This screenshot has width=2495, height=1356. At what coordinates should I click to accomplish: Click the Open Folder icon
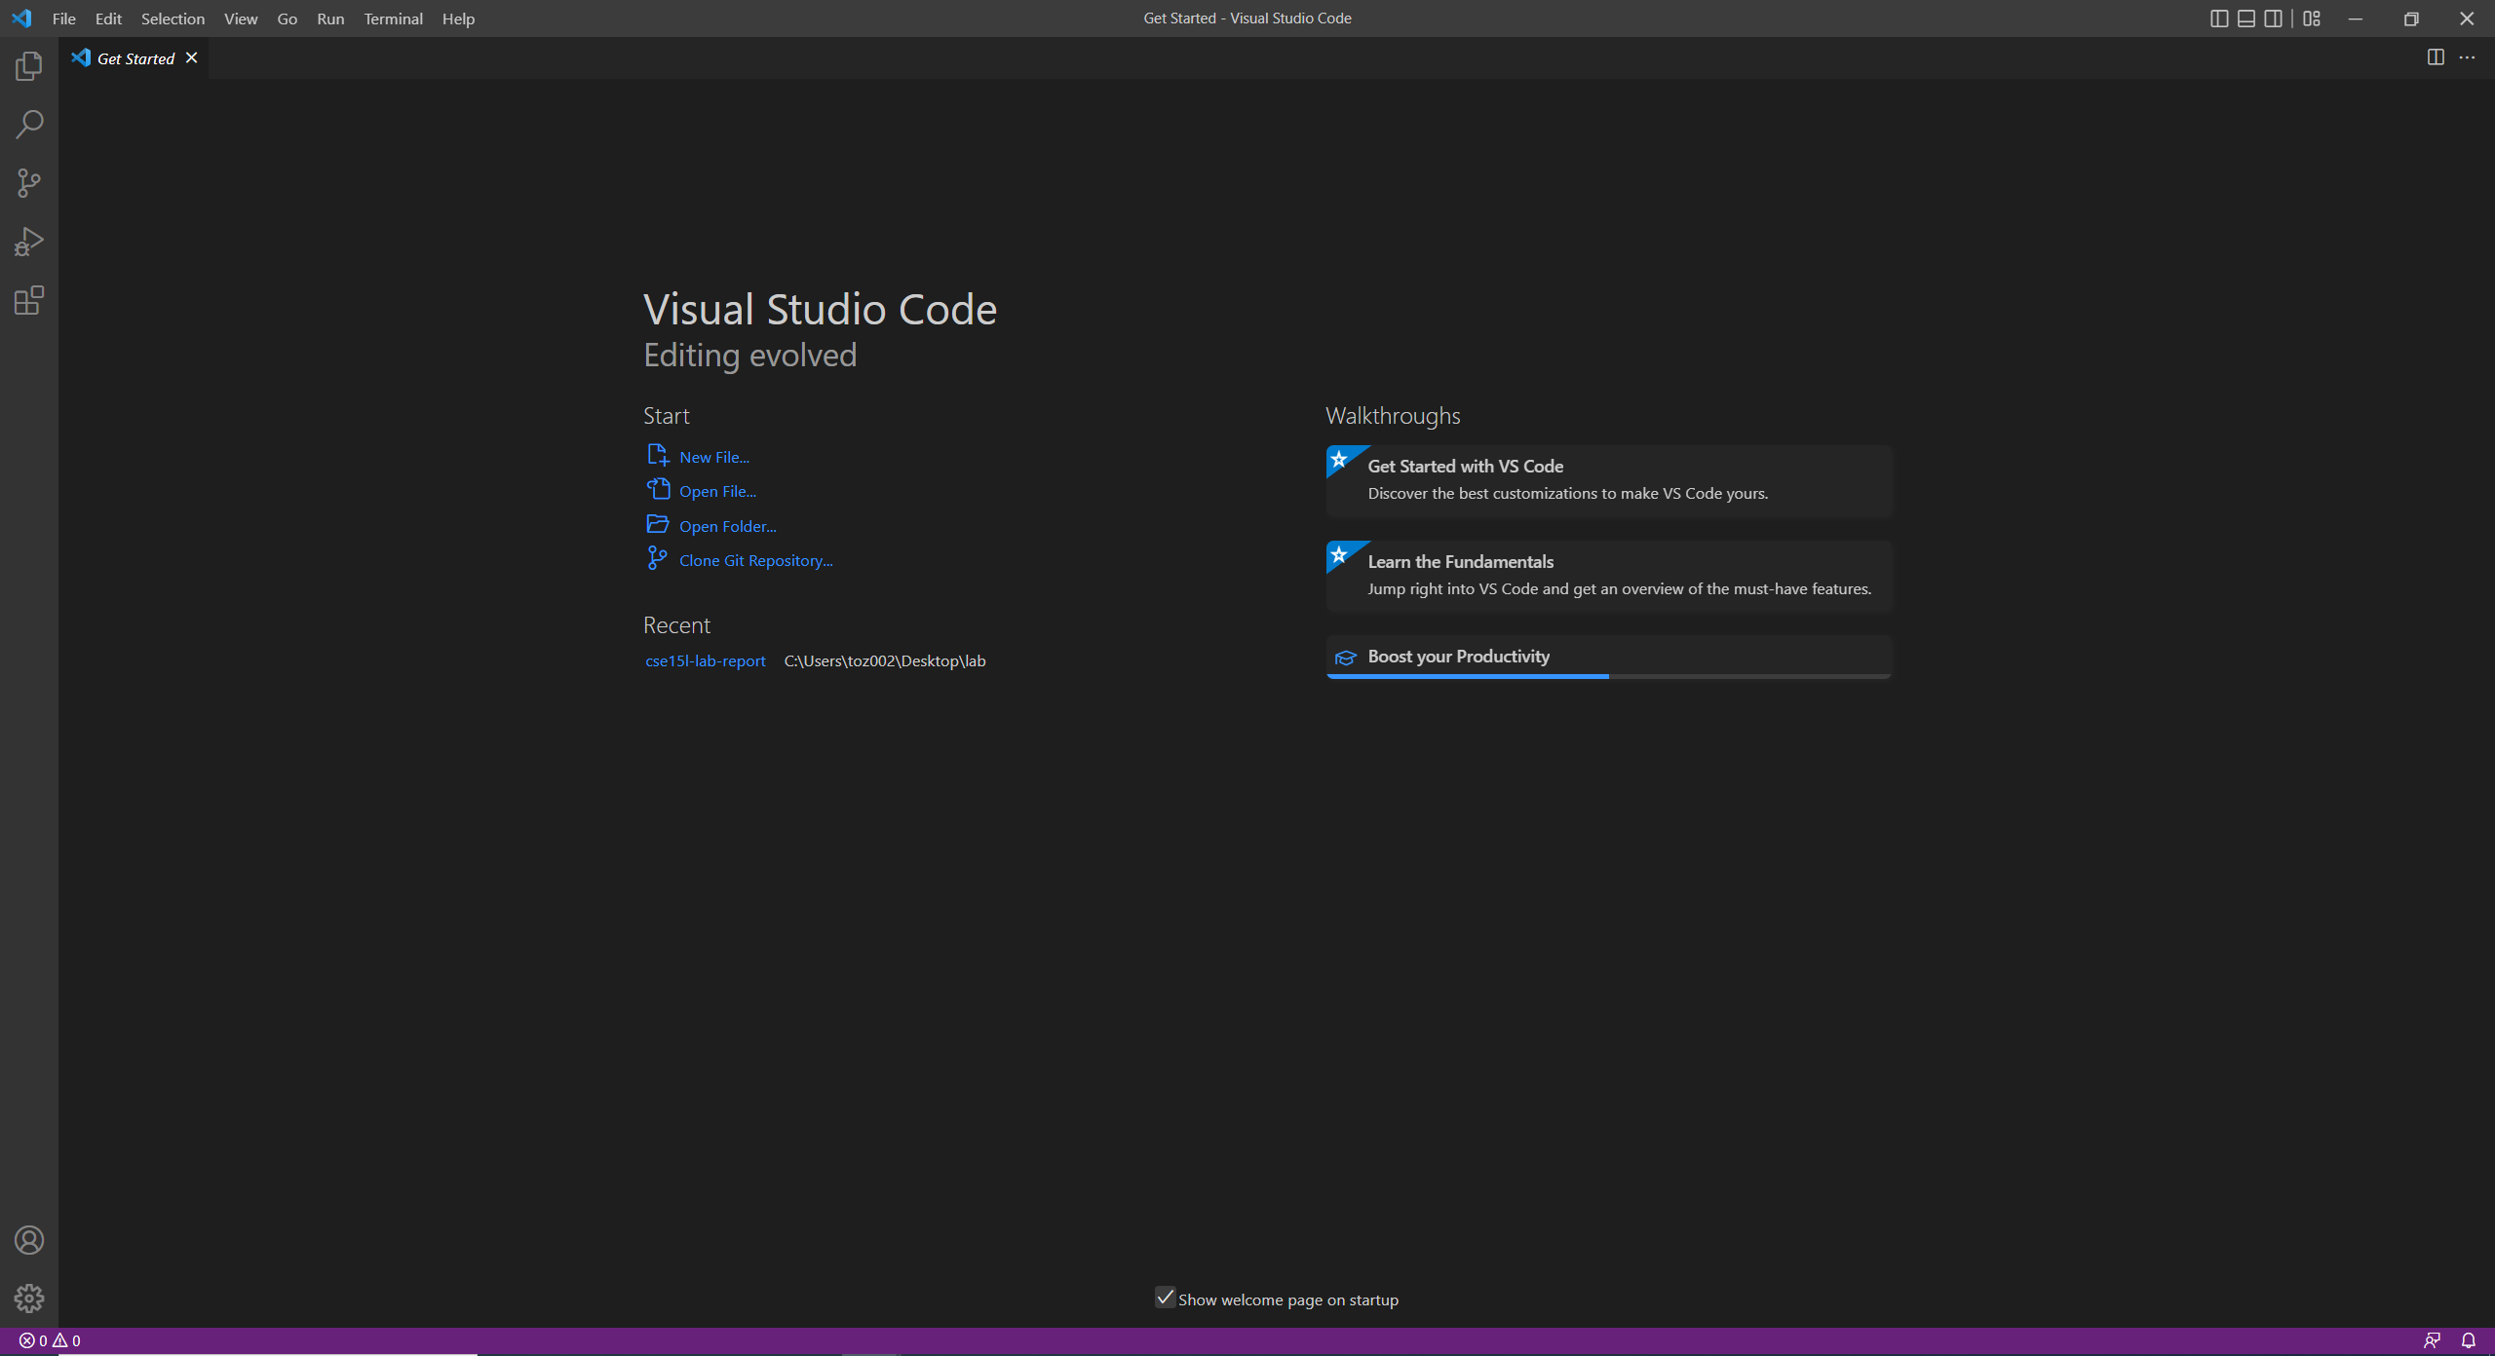click(658, 524)
